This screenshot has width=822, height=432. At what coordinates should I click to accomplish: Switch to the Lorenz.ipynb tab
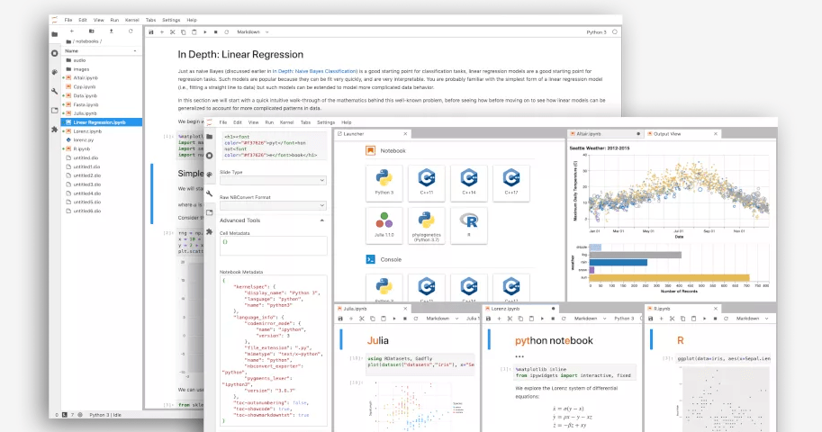(x=521, y=309)
